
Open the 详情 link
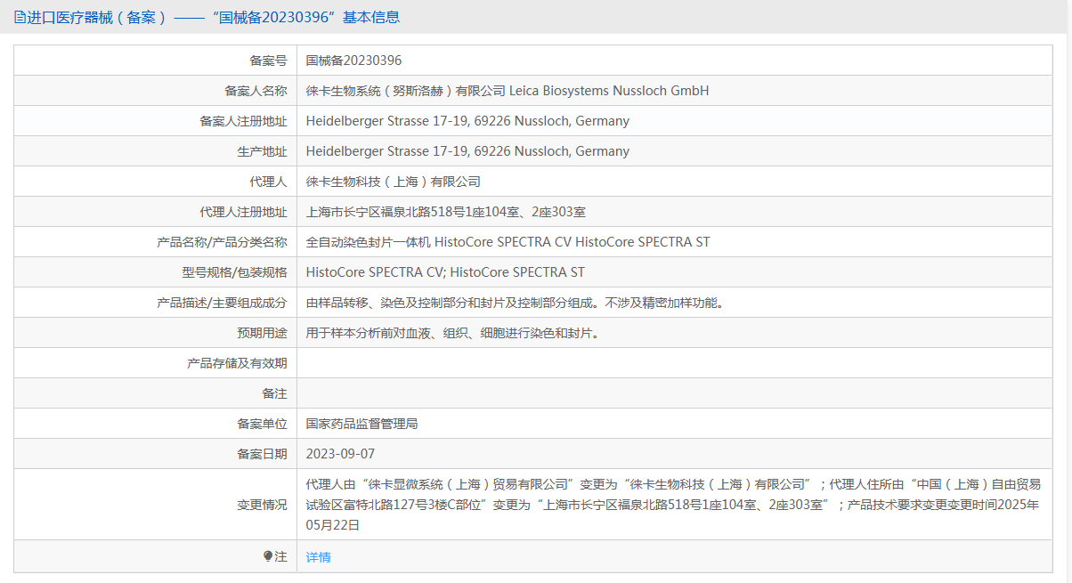click(x=318, y=557)
